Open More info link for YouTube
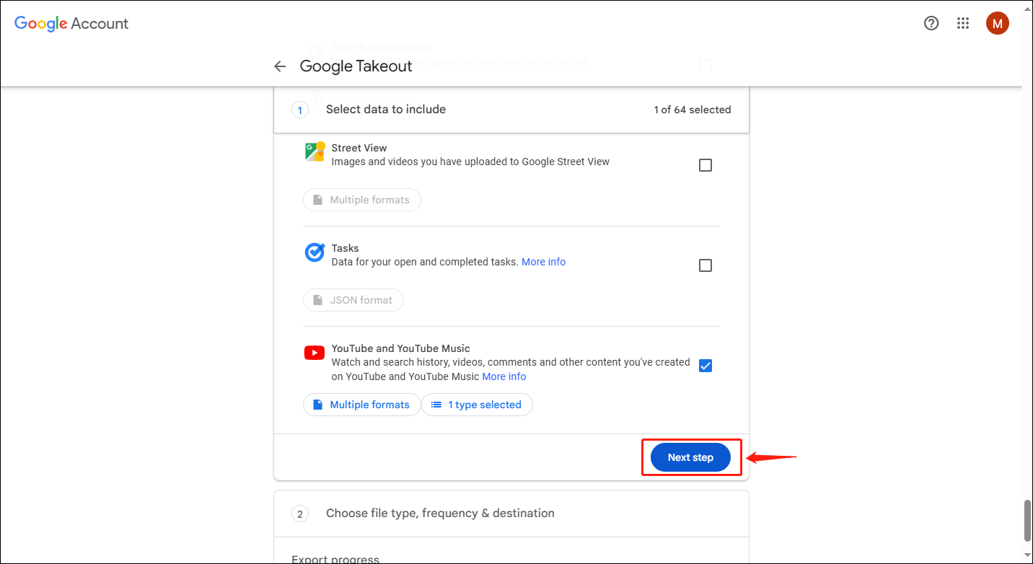The width and height of the screenshot is (1033, 564). [504, 376]
